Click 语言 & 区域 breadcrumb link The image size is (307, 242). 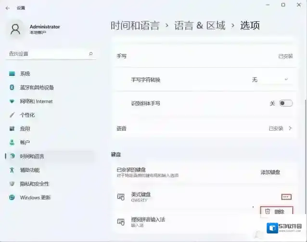pyautogui.click(x=199, y=26)
